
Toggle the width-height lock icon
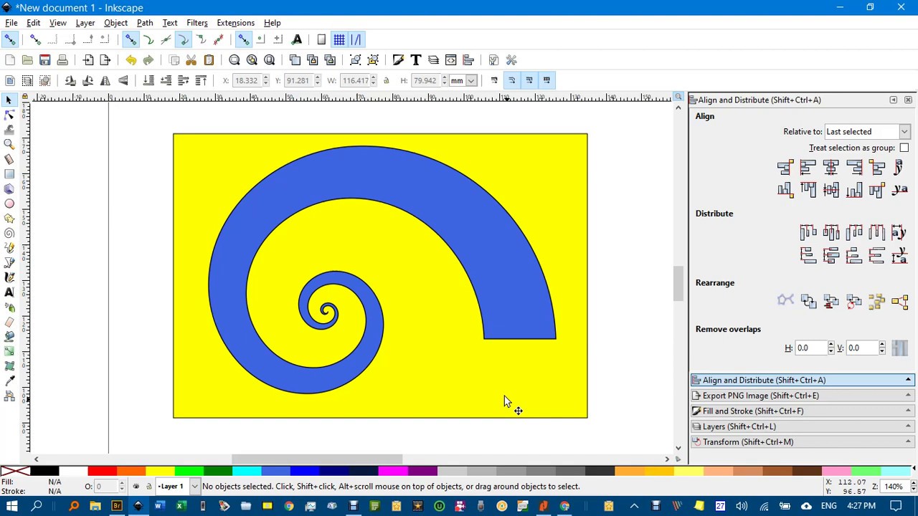coord(386,80)
